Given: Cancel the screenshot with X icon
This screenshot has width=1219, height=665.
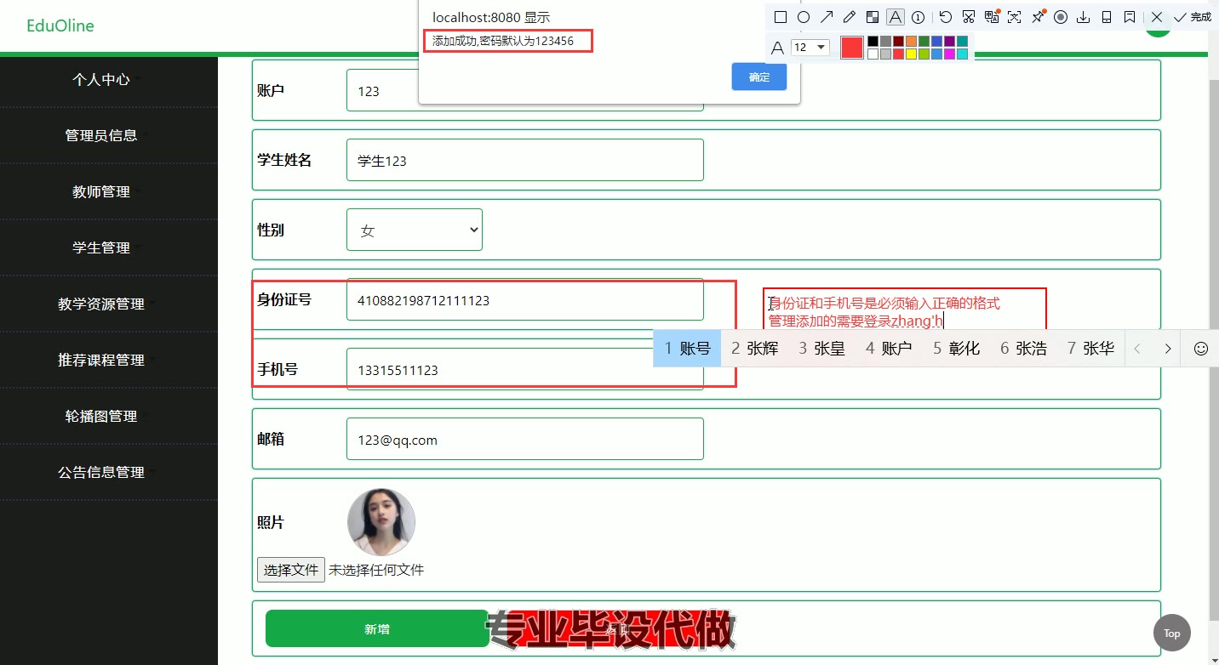Looking at the screenshot, I should click(x=1157, y=17).
